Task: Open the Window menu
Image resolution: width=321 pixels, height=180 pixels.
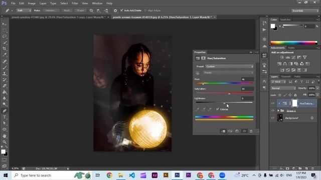Action: click(97, 3)
